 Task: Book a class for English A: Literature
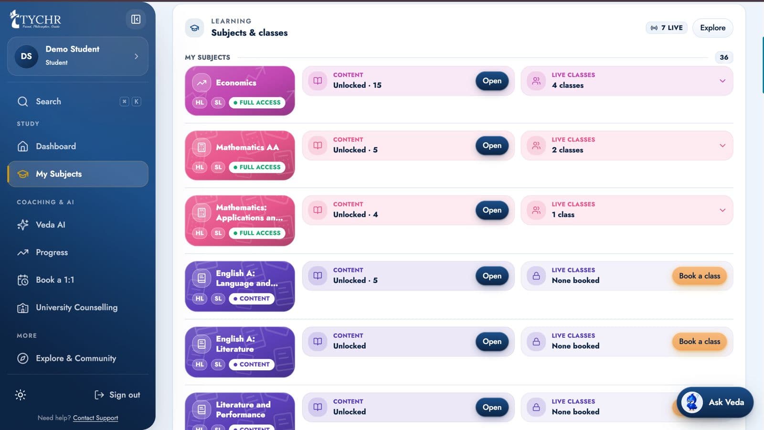700,342
